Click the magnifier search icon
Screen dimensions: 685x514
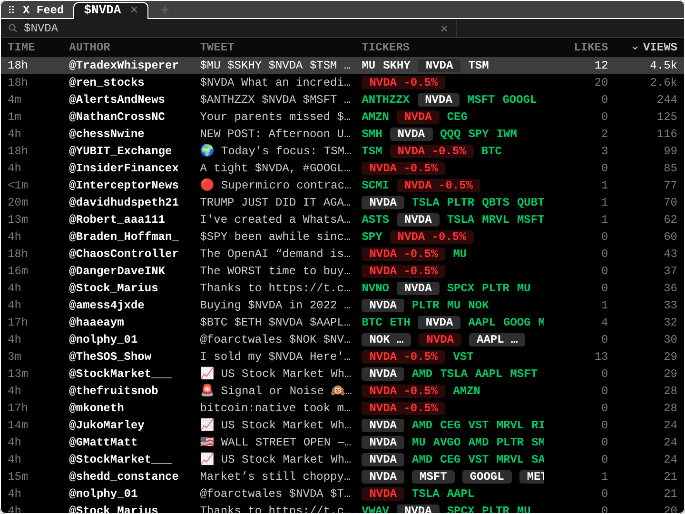(13, 28)
